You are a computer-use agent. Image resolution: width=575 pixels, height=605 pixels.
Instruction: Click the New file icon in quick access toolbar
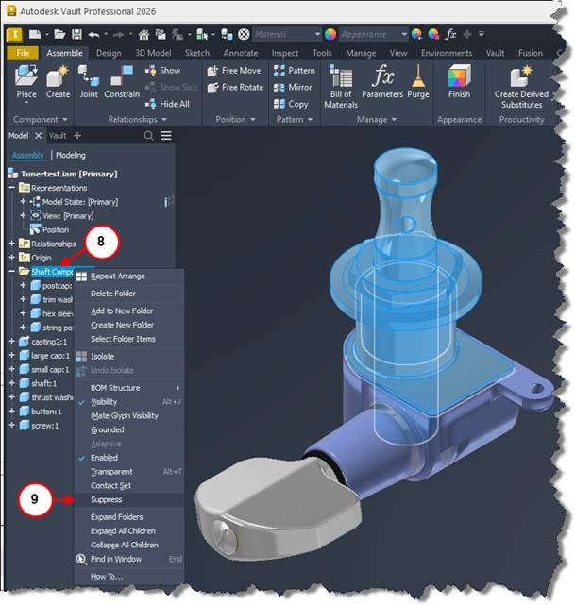35,34
